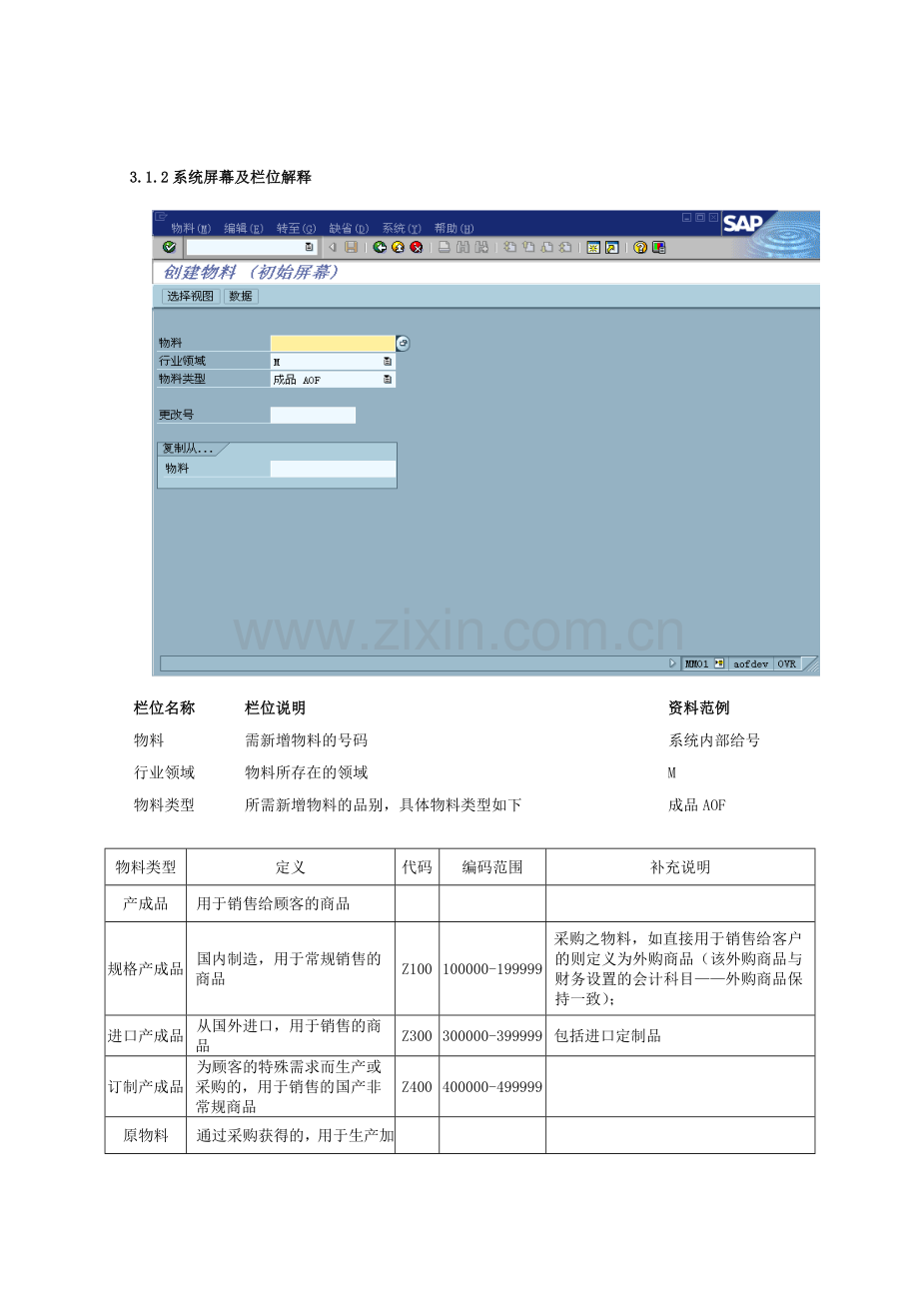Click the Save disk icon
The height and width of the screenshot is (1300, 919).
click(x=352, y=247)
